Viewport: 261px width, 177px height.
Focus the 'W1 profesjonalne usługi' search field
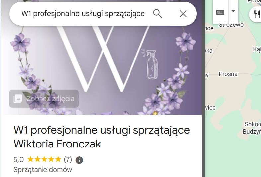(x=83, y=14)
